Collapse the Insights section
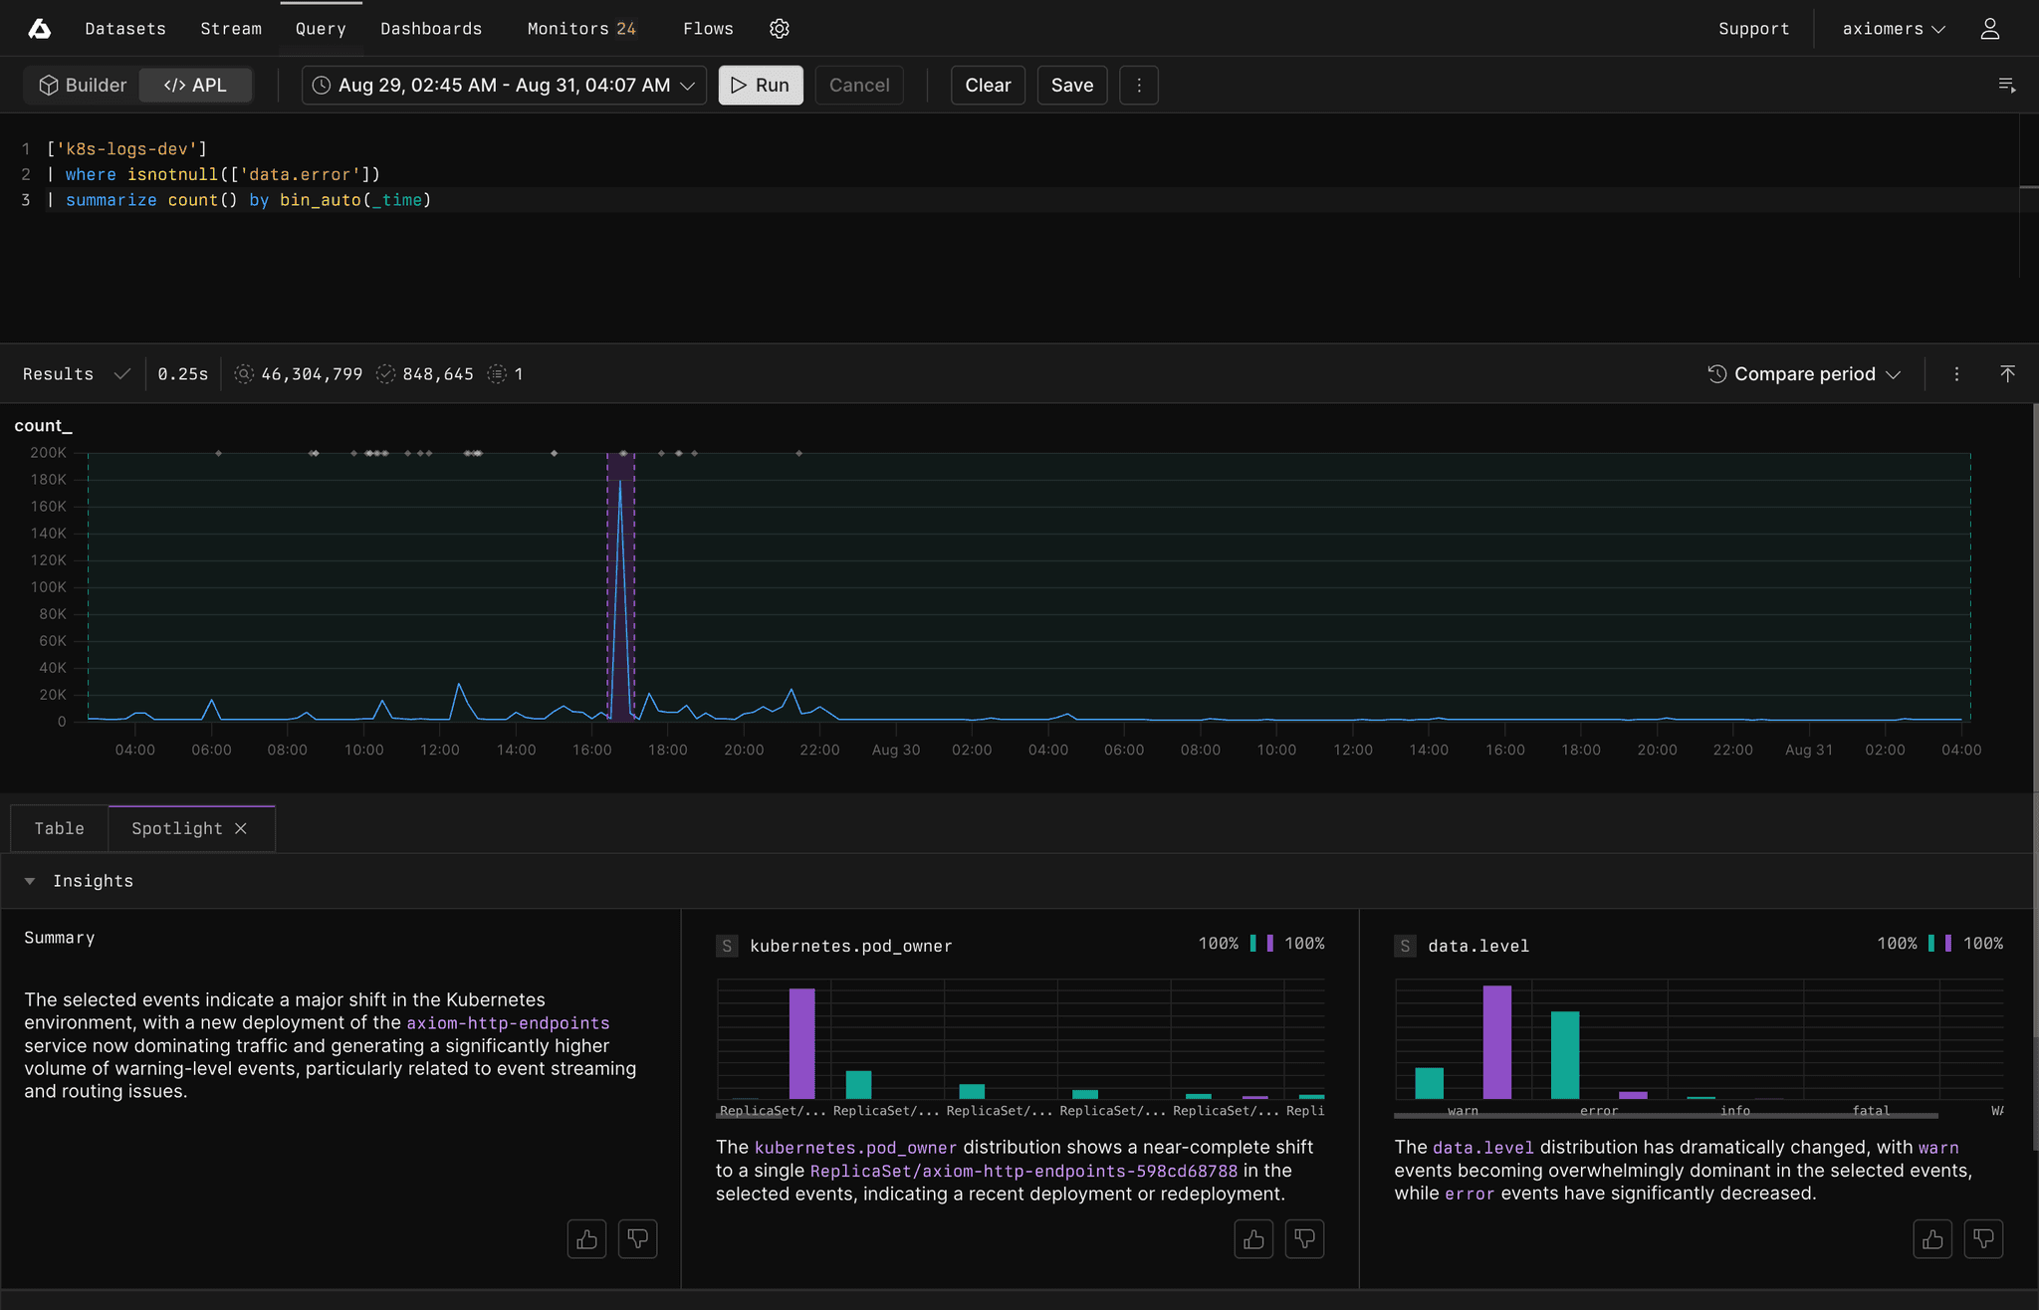The height and width of the screenshot is (1310, 2039). tap(30, 880)
